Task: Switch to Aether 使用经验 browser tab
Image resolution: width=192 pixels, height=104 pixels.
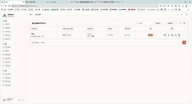Action: coord(108,2)
